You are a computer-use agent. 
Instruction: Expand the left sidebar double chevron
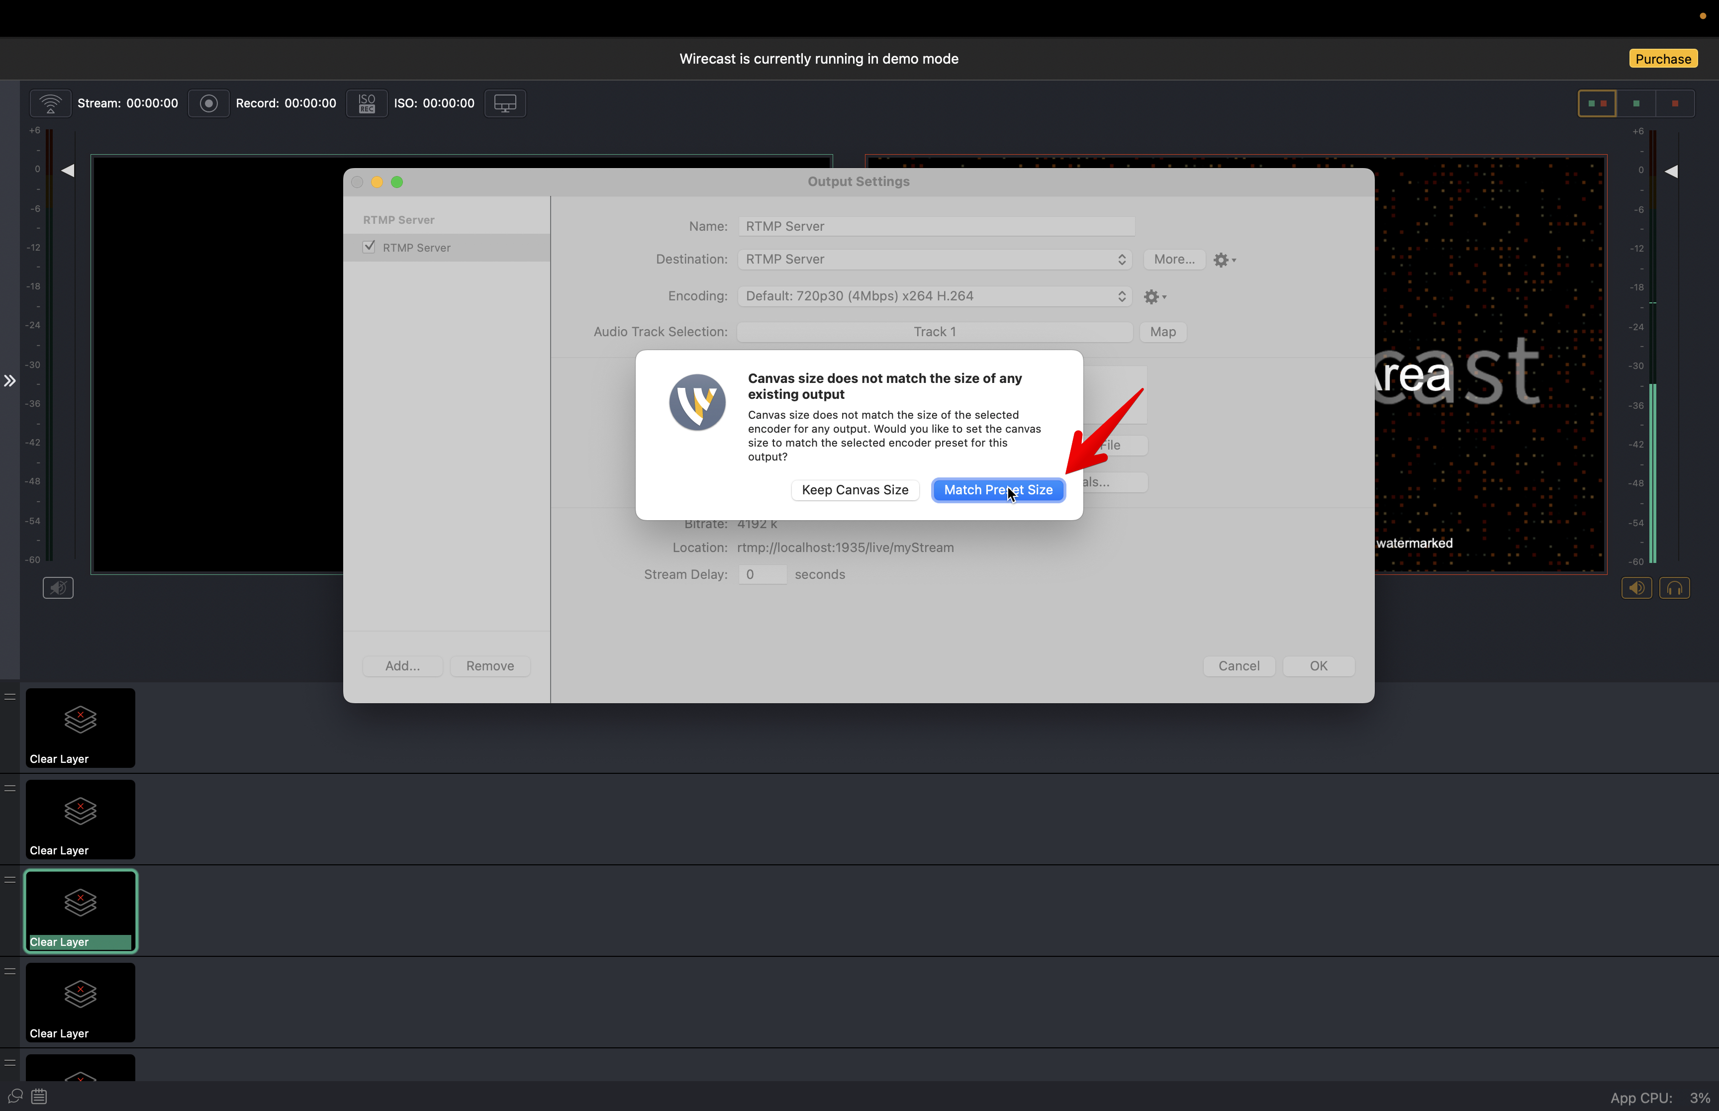9,380
